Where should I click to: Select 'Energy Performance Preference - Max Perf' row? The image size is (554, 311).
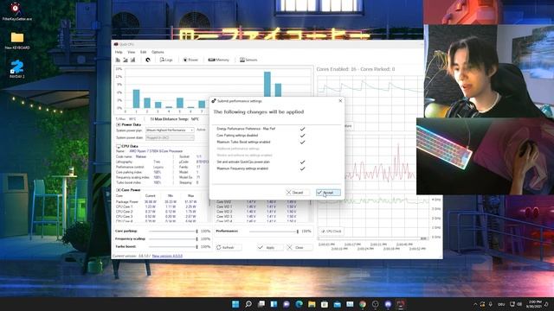point(261,129)
